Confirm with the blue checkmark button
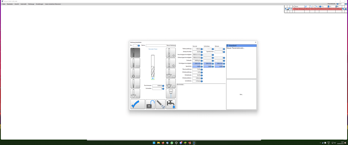Screen dimensions: 348x145 coord(137,104)
